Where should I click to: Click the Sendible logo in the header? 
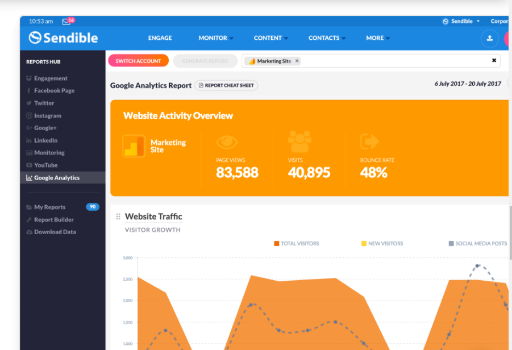(x=63, y=38)
